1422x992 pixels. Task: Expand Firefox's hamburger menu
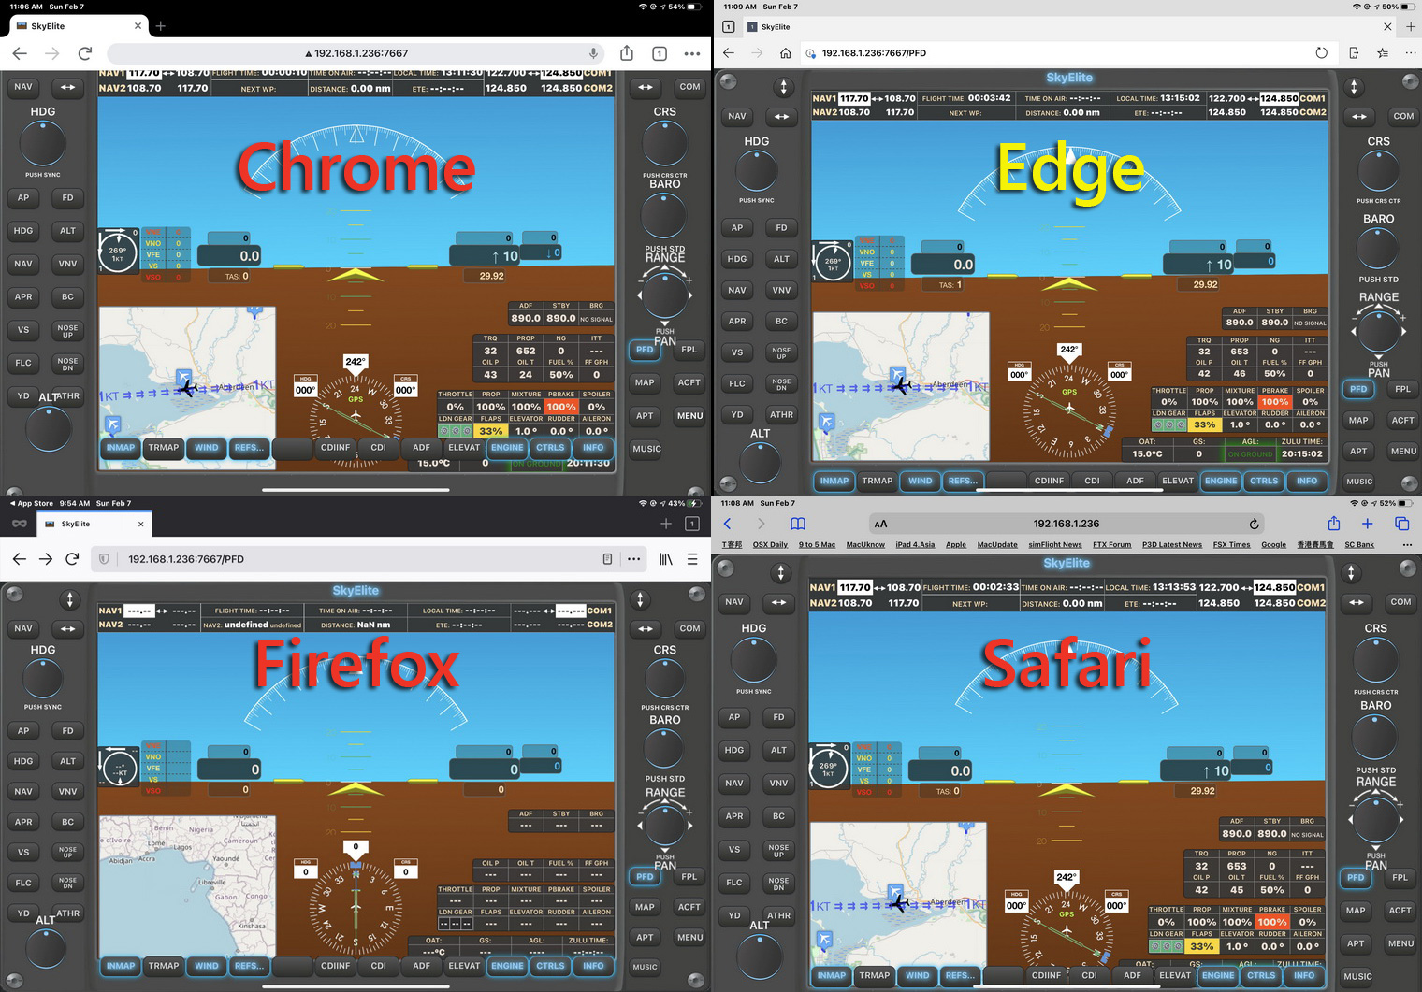click(x=692, y=559)
